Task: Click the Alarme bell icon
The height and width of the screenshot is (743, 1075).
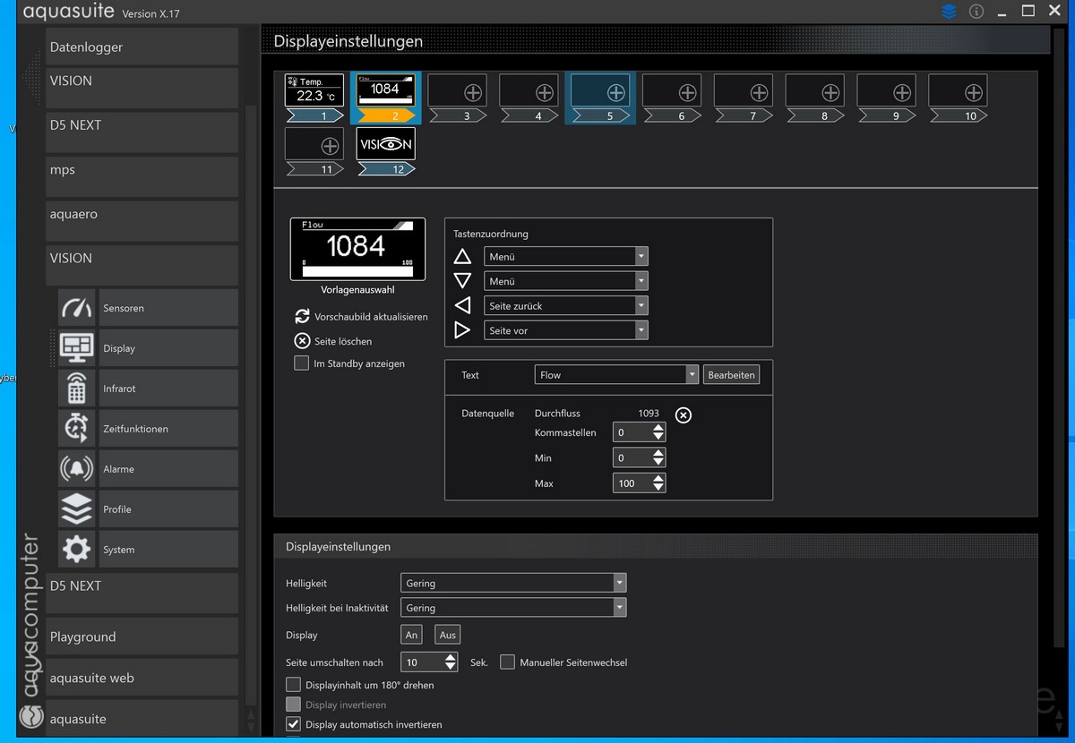Action: [x=76, y=469]
